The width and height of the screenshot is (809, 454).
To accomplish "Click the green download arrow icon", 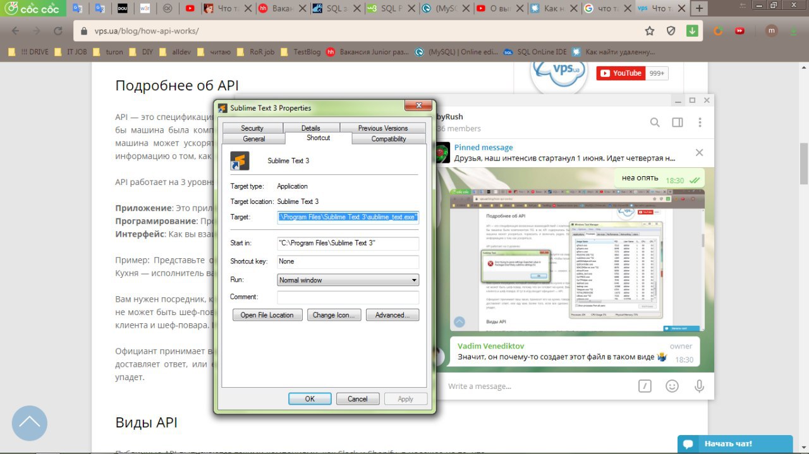I will [693, 31].
